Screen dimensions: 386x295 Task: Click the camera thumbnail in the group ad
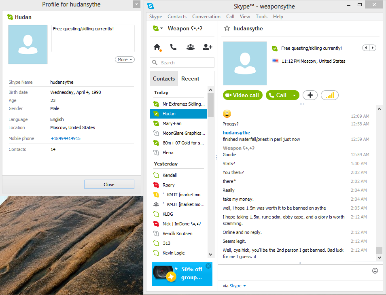pyautogui.click(x=164, y=273)
